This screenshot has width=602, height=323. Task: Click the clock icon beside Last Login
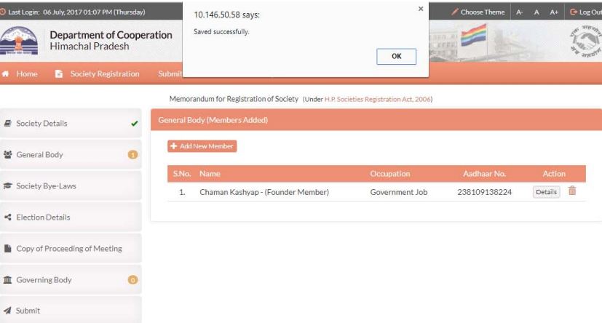point(3,12)
